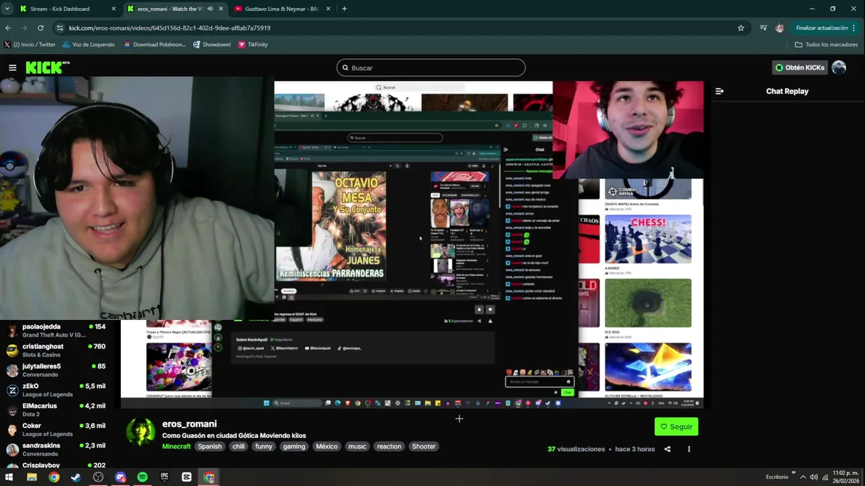Open CapCut from the taskbar
865x486 pixels.
point(187,477)
